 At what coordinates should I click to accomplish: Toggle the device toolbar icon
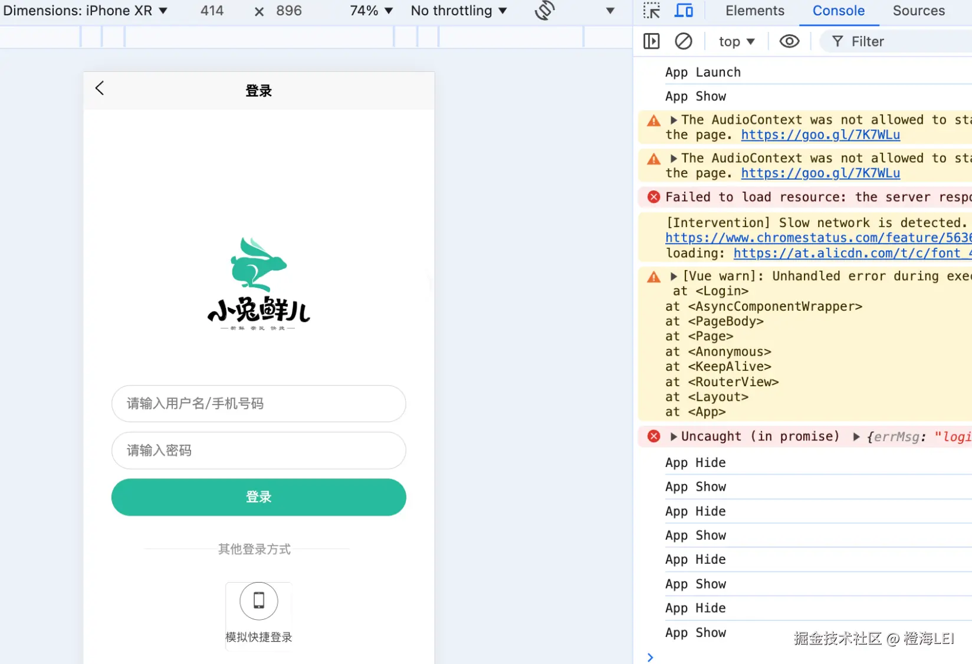coord(684,11)
